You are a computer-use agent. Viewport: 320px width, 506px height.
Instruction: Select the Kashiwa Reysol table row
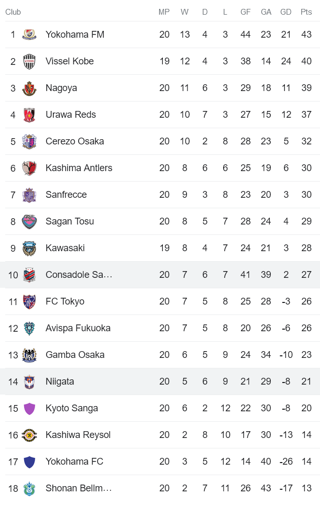[x=157, y=435]
